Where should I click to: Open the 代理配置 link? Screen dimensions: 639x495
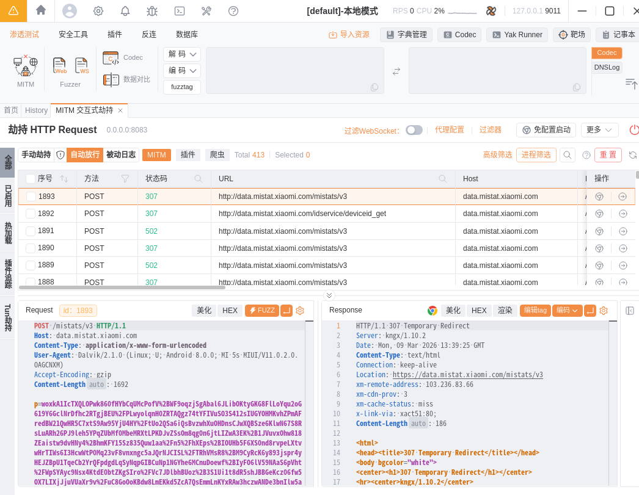click(450, 130)
